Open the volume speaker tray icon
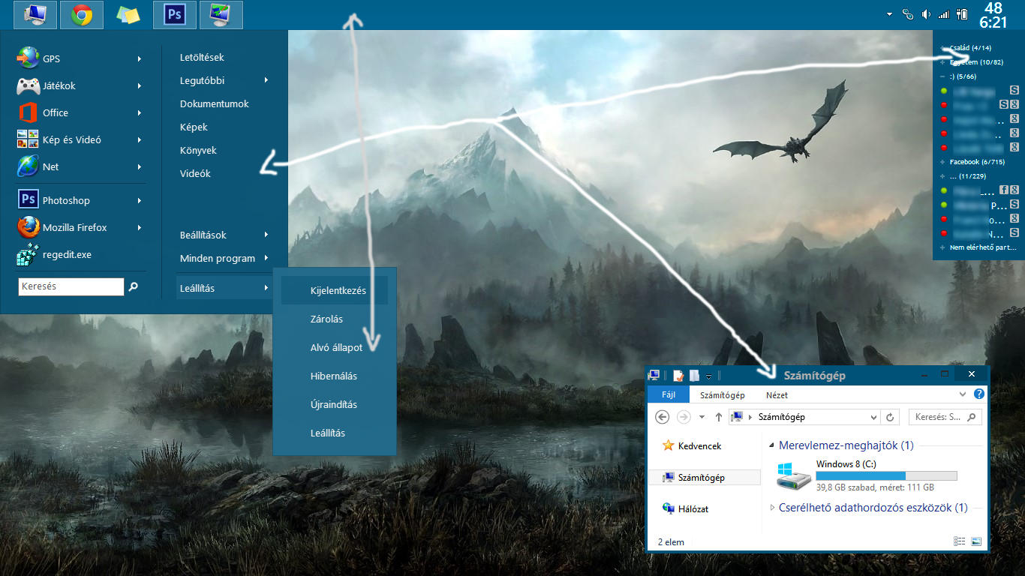The height and width of the screenshot is (576, 1025). tap(927, 13)
